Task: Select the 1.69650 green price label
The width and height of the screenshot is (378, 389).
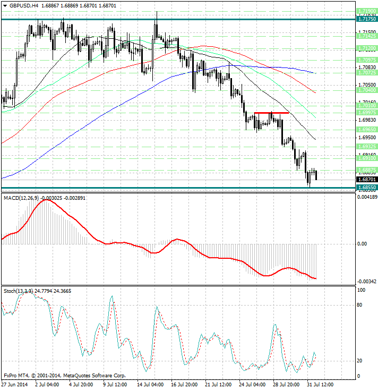Action: pos(367,130)
